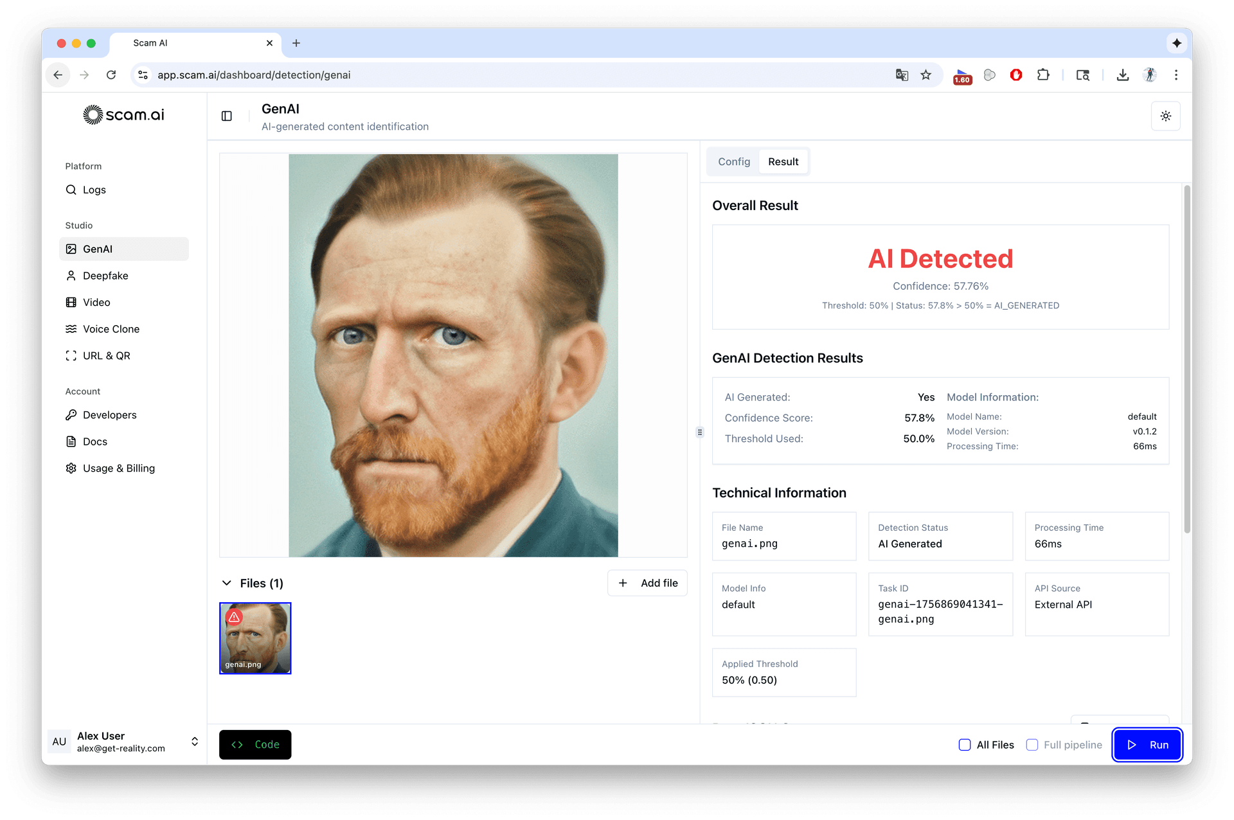Enable the All Files checkbox
The width and height of the screenshot is (1234, 820).
pyautogui.click(x=964, y=744)
